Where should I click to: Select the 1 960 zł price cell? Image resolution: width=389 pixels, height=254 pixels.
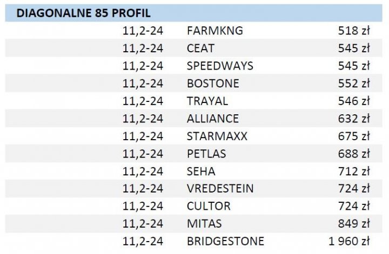tap(348, 241)
